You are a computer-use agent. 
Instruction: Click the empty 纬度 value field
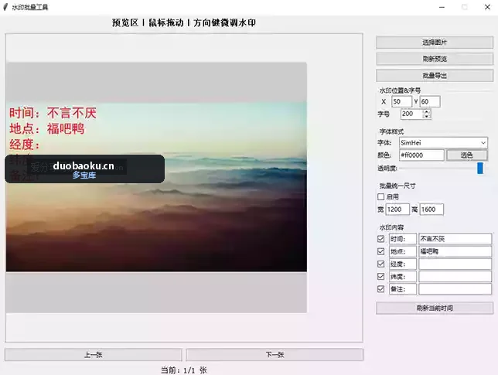coord(455,277)
